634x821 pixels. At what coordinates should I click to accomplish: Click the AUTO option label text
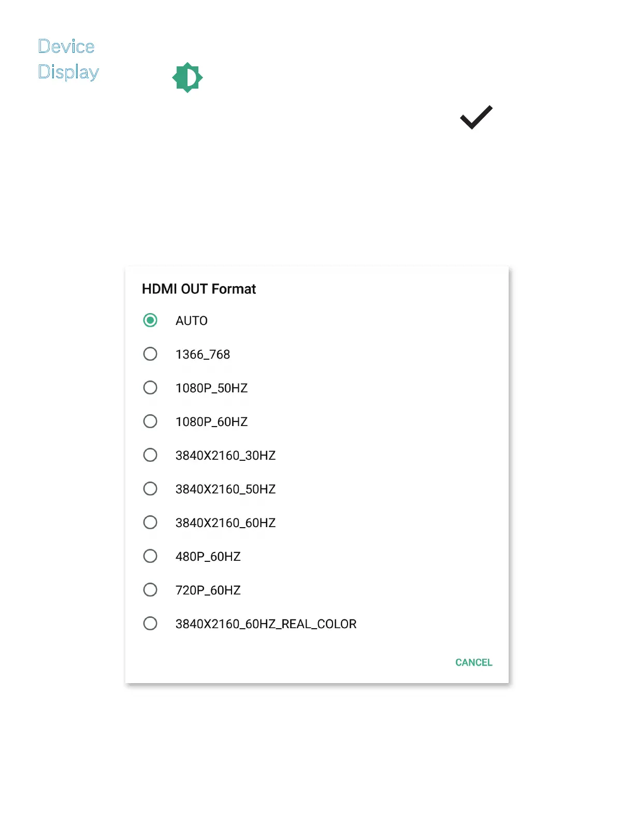tap(192, 321)
